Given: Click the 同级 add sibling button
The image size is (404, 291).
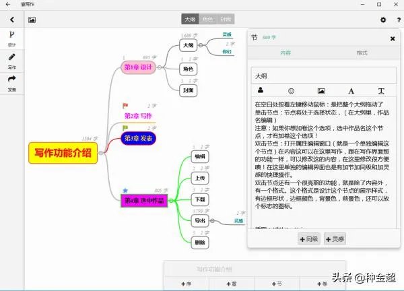Looking at the screenshot, I should 308,238.
